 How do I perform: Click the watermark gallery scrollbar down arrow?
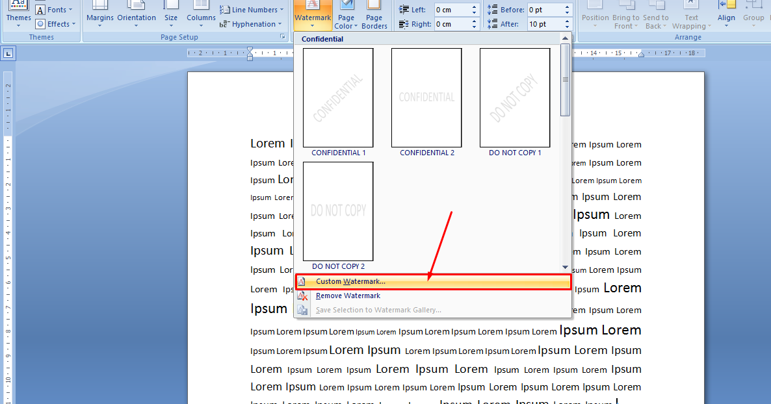(564, 267)
